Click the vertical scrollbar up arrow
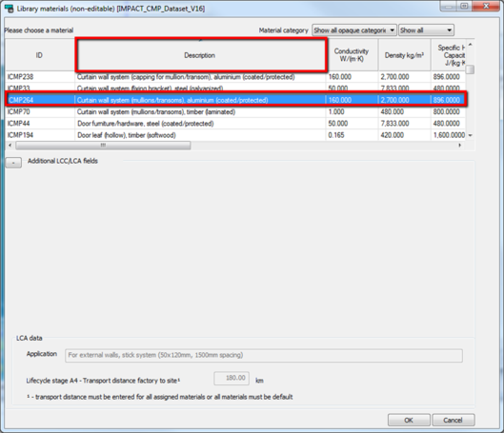 click(x=471, y=45)
